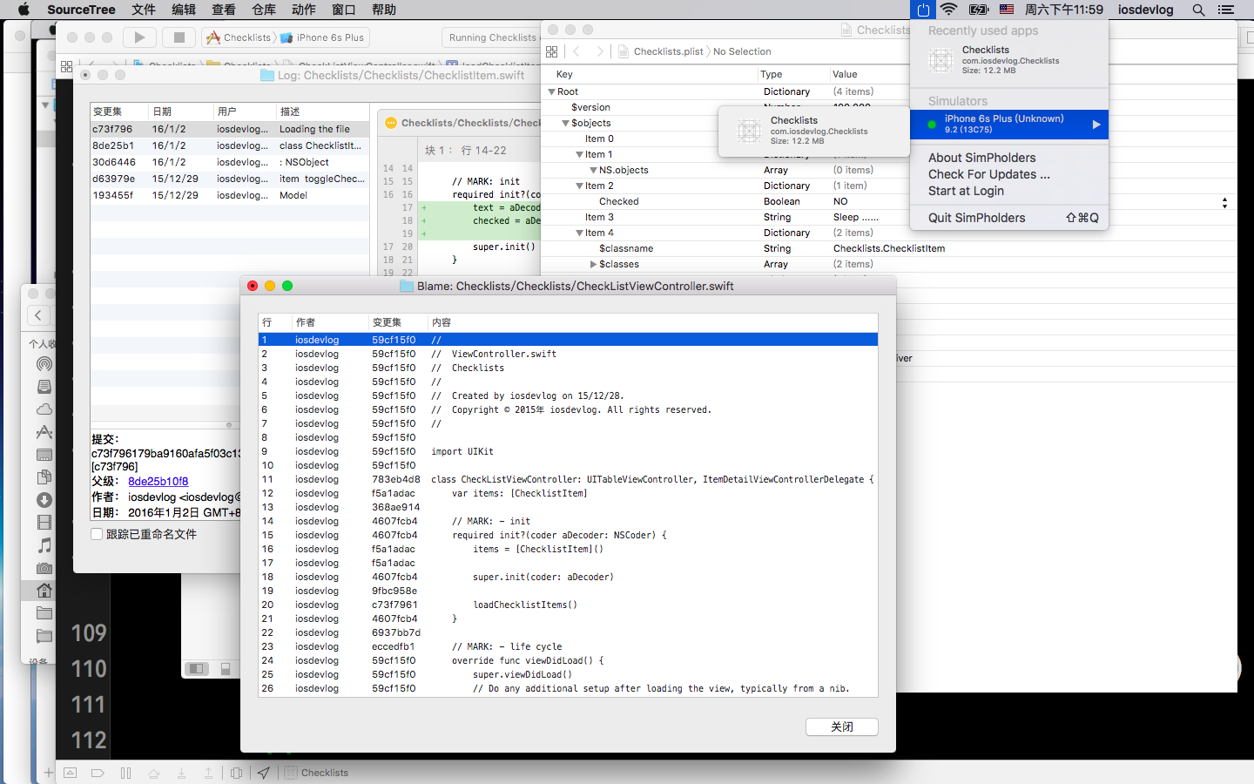Screen dimensions: 1254x784
Task: Open Spotlight search in menu bar
Action: 1198,10
